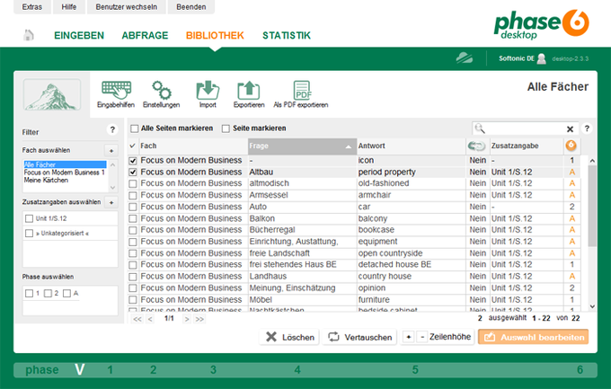Open search help question mark
The width and height of the screenshot is (611, 389).
(x=587, y=128)
